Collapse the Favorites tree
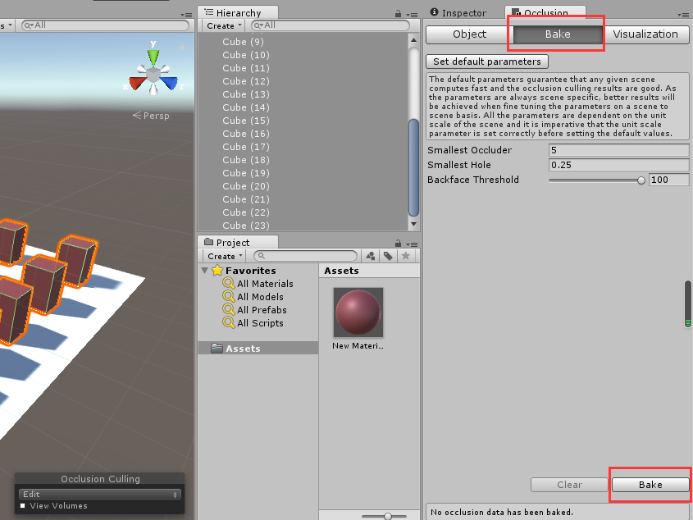The image size is (693, 520). 205,270
